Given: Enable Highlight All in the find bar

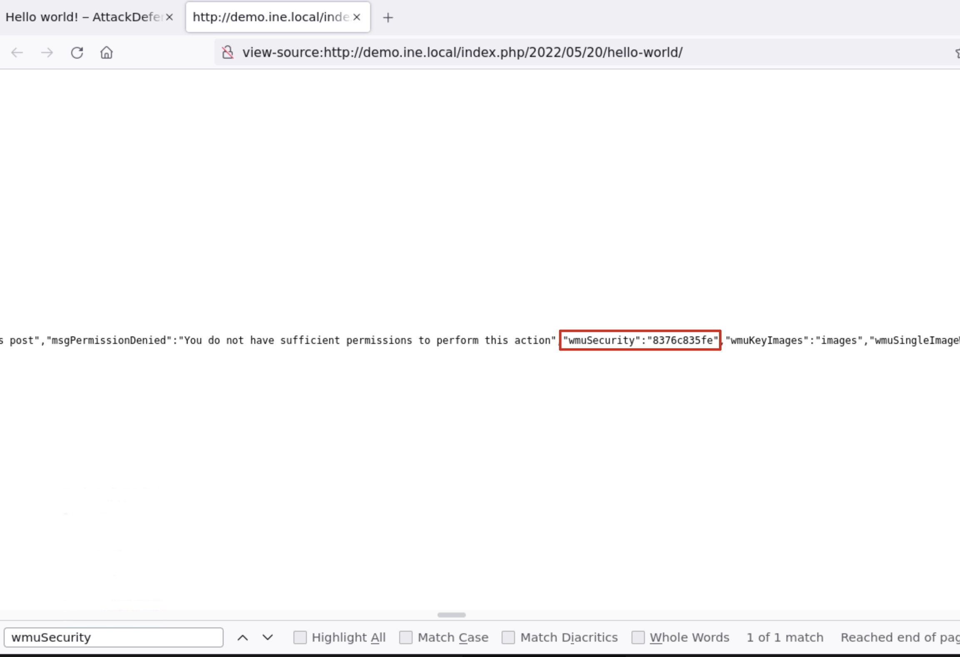Looking at the screenshot, I should 300,637.
